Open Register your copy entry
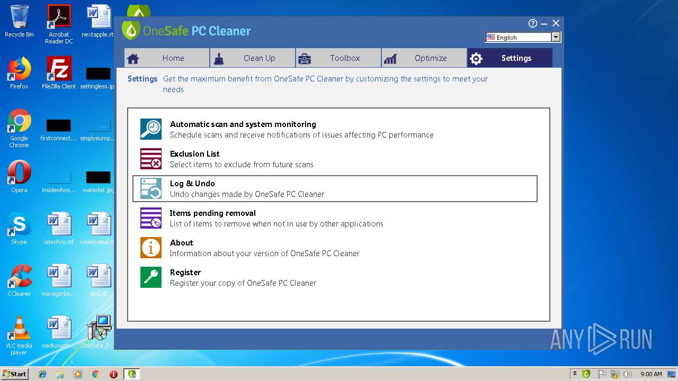Viewport: 678px width, 381px height. (335, 277)
